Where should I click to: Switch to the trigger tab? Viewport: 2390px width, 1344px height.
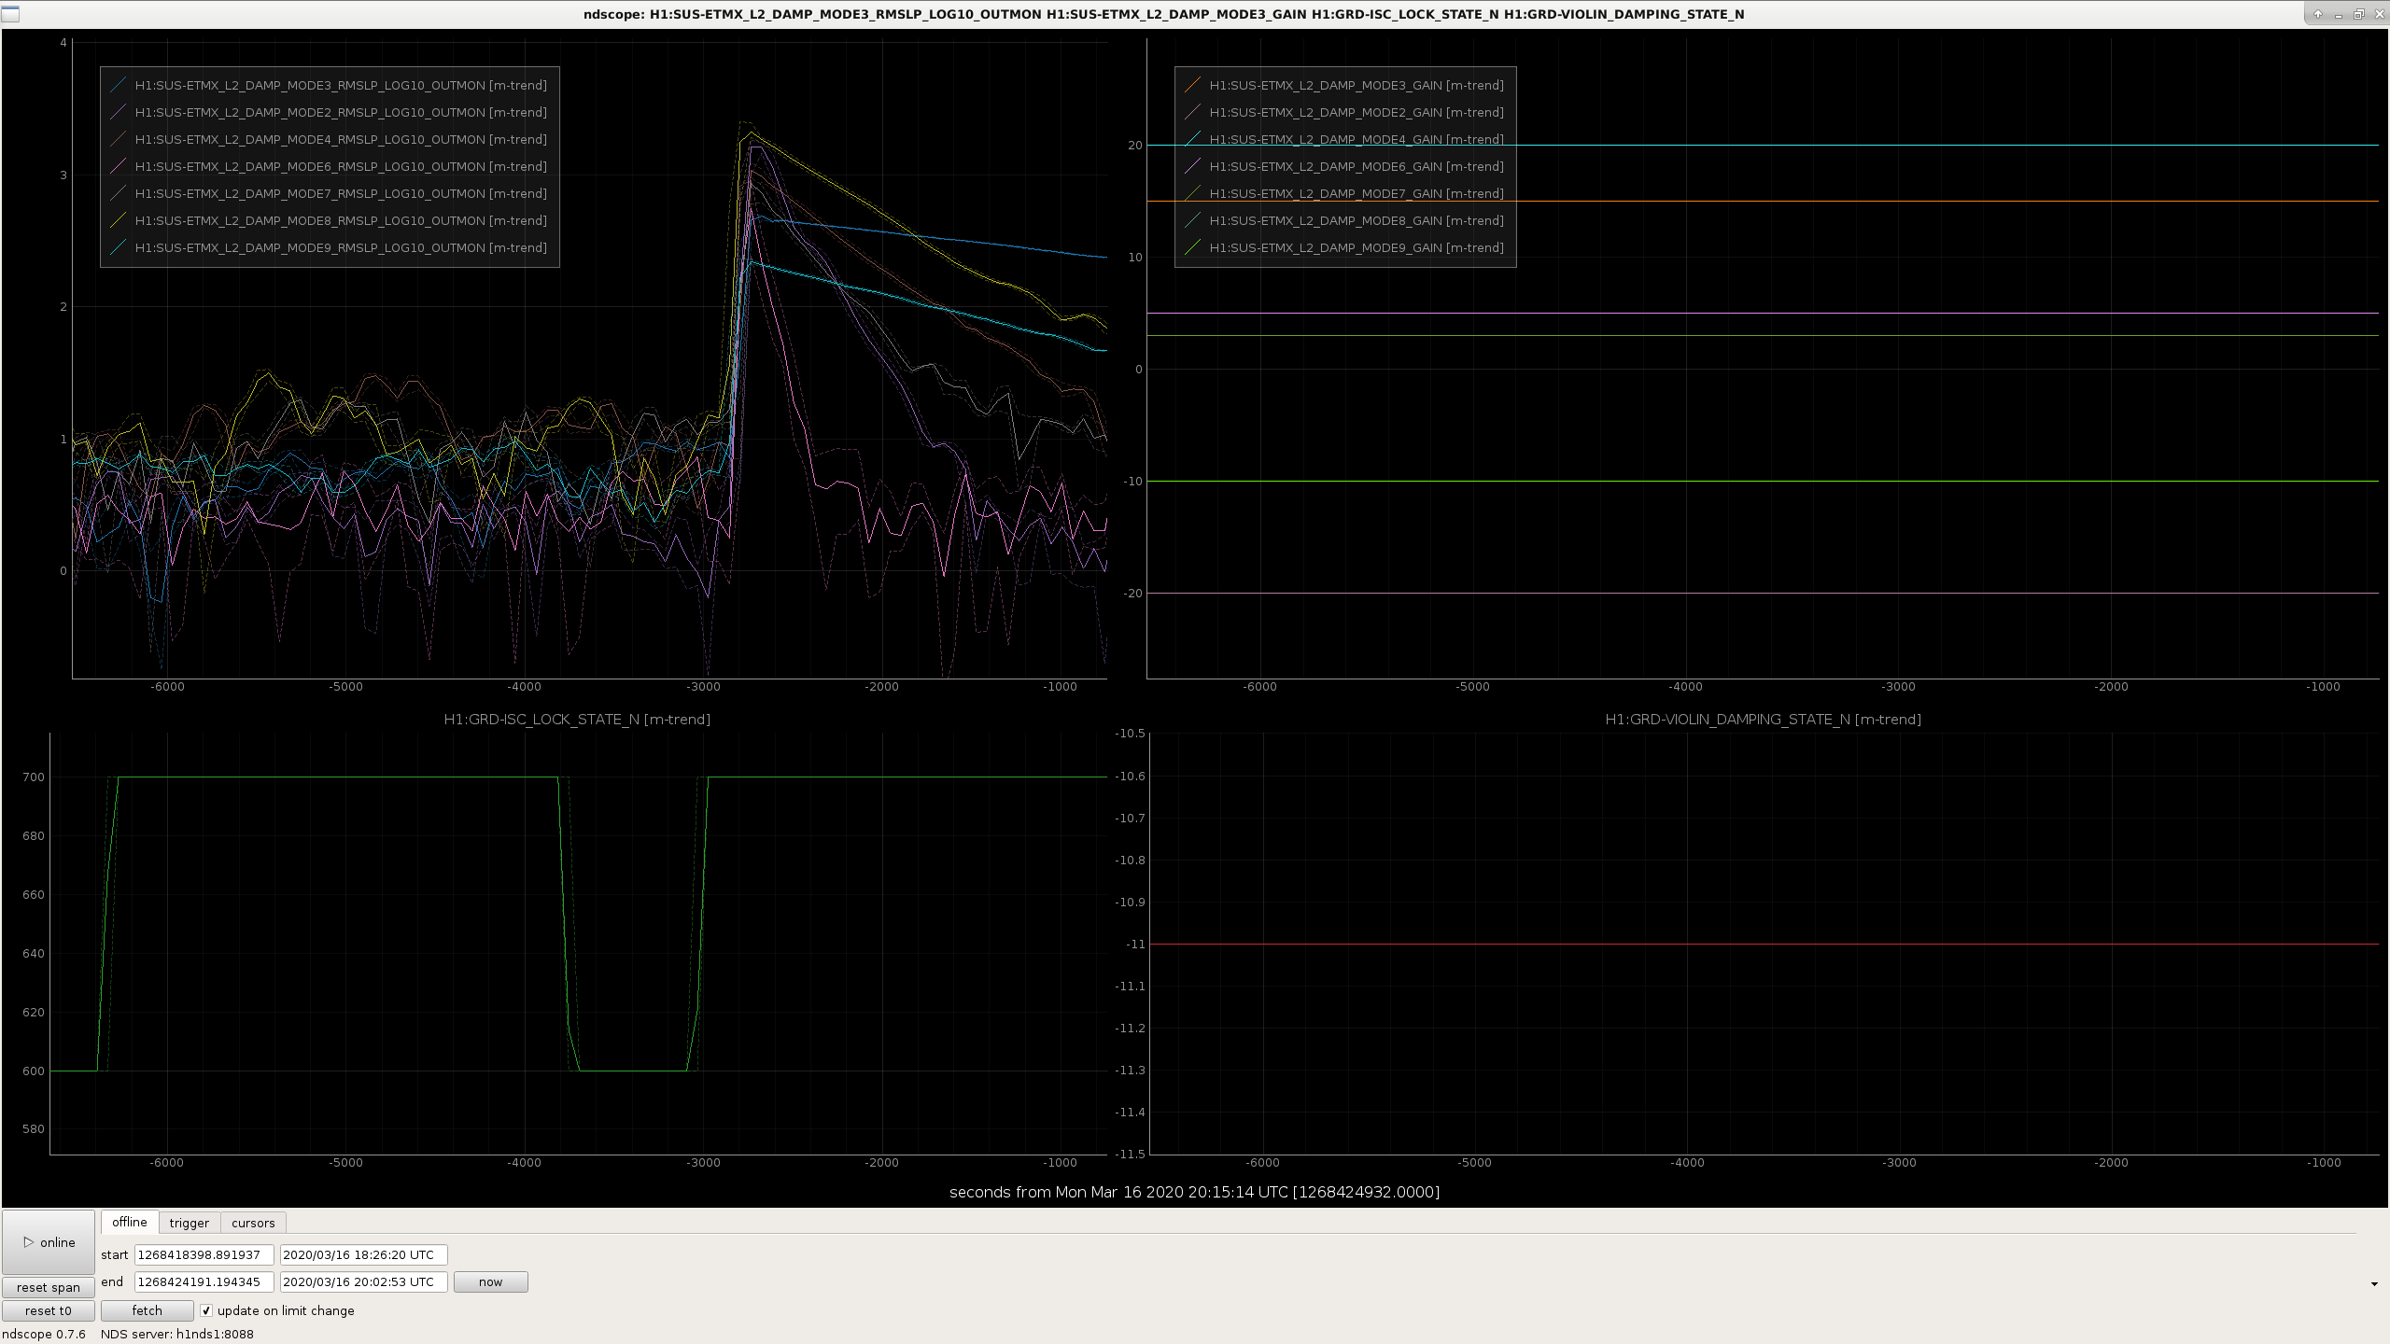(190, 1223)
